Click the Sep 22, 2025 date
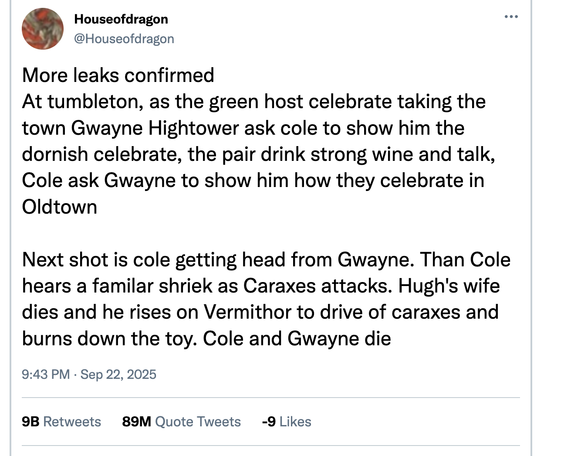581x456 pixels. click(118, 374)
